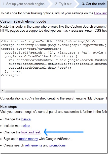Viewport: 108px width, 154px height.
Task: Click the blue arrow annotation
Action: [64, 132]
